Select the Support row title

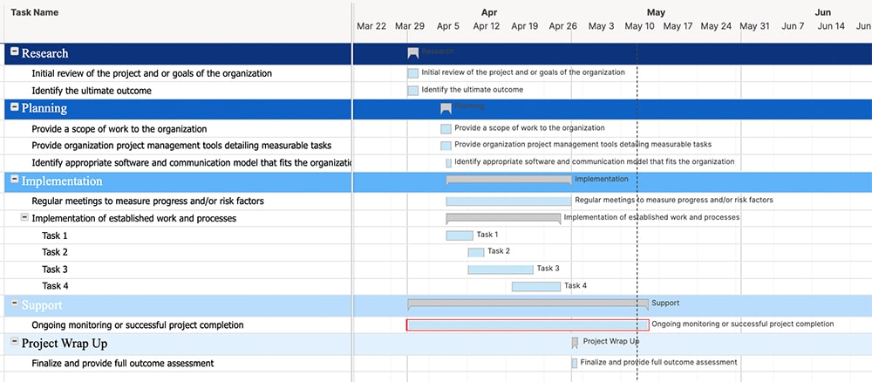tap(42, 305)
